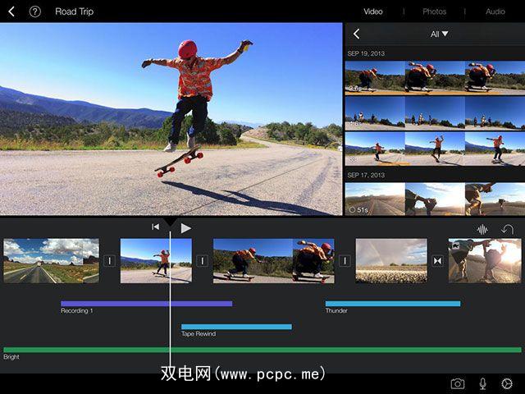
Task: Open transition after the playhead clip
Action: coord(203,261)
